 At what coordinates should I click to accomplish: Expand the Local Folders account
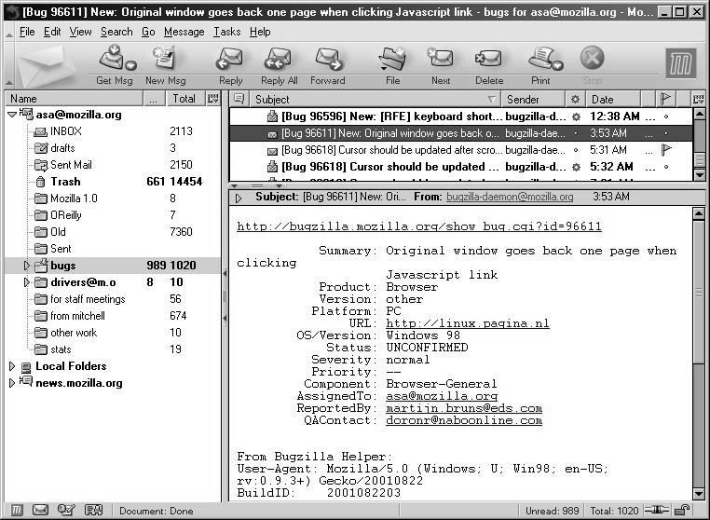tap(11, 366)
